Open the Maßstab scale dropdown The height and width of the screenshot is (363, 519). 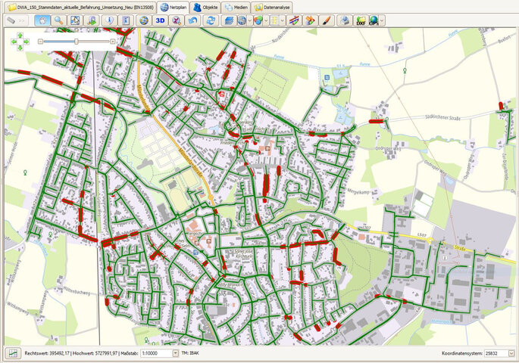(x=176, y=353)
